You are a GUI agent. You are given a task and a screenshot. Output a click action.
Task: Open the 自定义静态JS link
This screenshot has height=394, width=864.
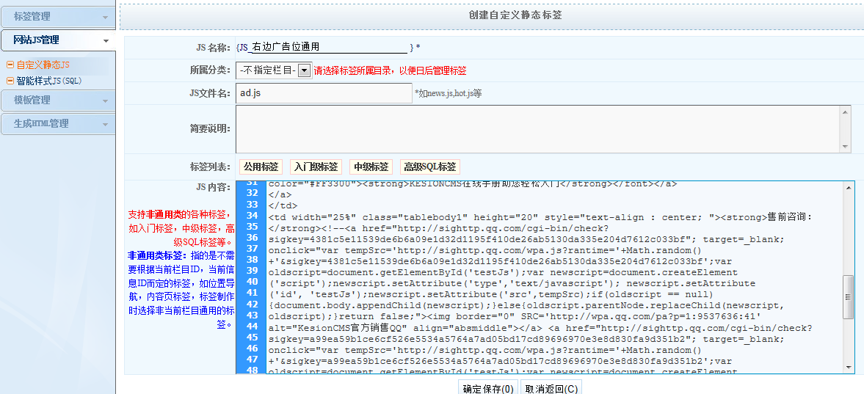coord(43,65)
